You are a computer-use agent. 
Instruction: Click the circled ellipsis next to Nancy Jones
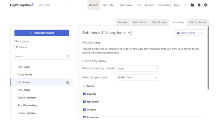pos(130,33)
